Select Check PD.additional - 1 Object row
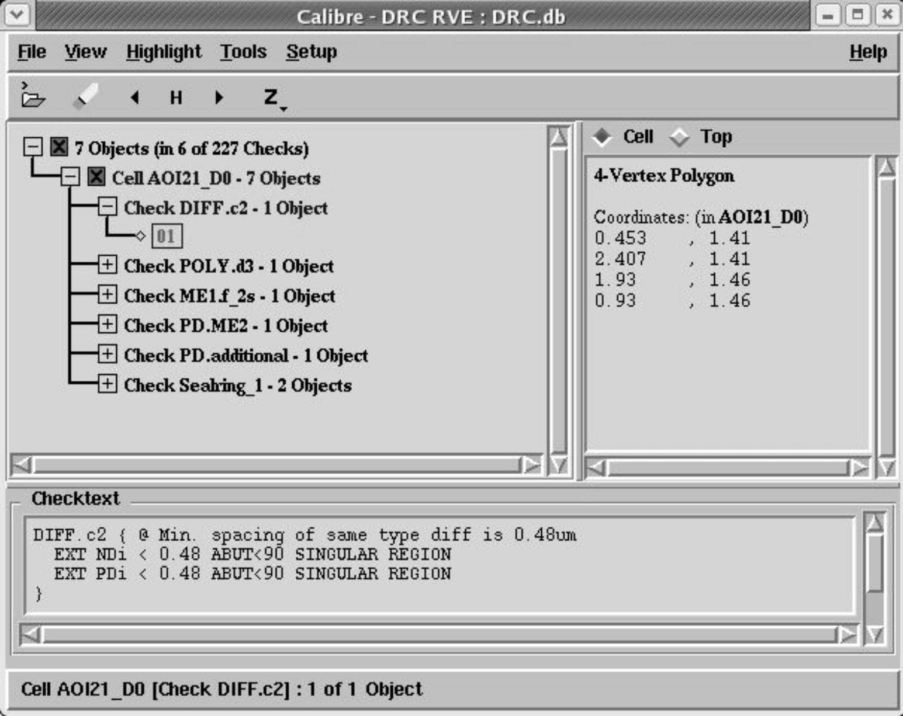 point(246,356)
